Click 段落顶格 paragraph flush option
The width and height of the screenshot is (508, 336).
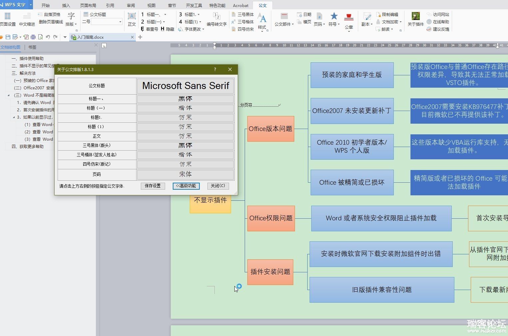49,15
